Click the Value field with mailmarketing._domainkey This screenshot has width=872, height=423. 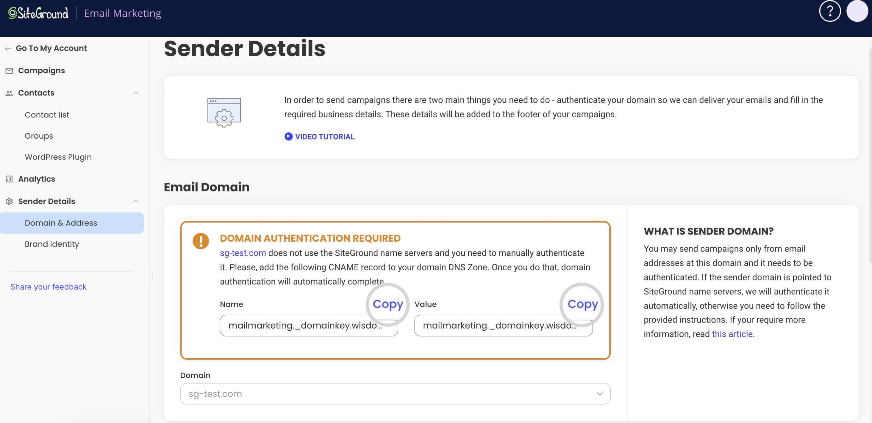coord(503,326)
